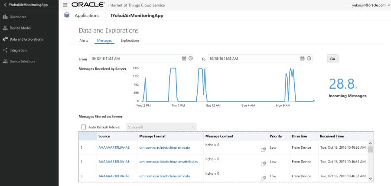Click the From date input field
Screen dimensions: 391x186
tap(134, 59)
